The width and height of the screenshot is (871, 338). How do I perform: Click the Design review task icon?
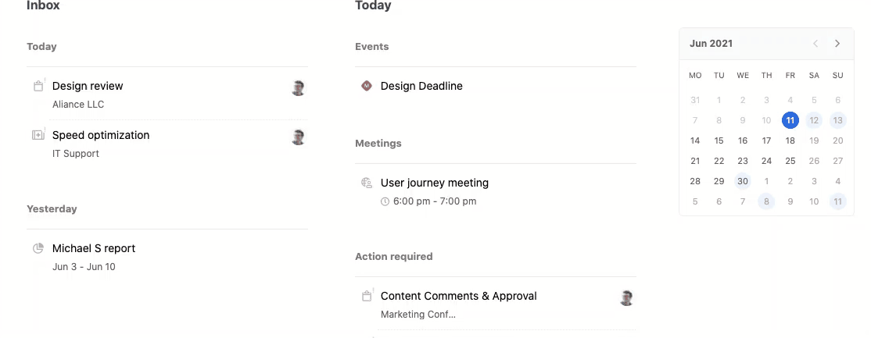point(38,86)
